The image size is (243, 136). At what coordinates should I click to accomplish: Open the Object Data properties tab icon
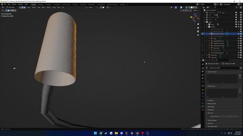[x=203, y=107]
